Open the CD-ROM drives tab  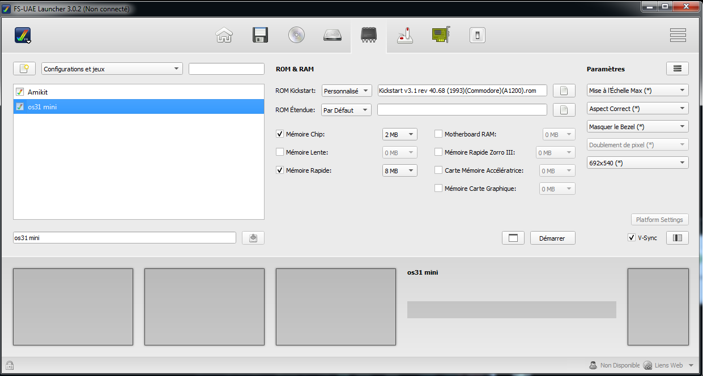296,35
